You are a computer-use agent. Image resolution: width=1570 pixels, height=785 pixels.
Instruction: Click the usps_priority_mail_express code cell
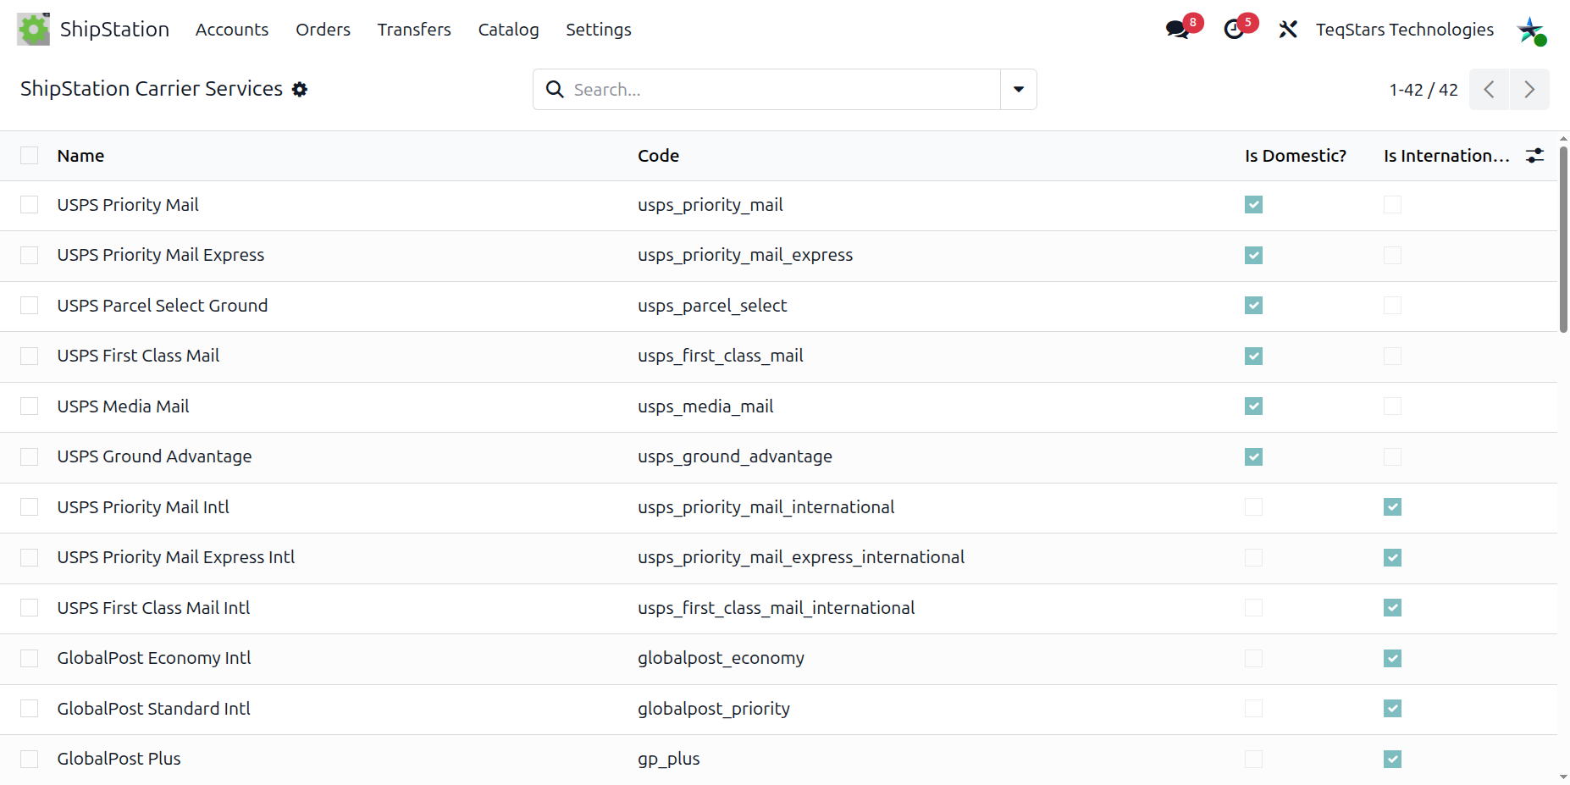(x=745, y=255)
